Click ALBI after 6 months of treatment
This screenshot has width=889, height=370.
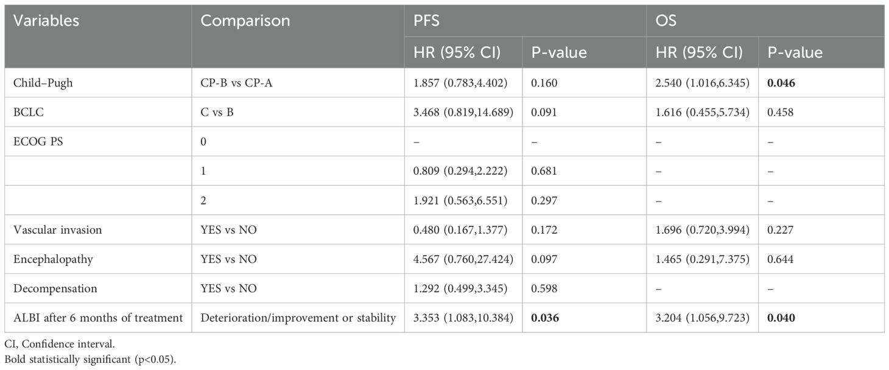point(96,318)
